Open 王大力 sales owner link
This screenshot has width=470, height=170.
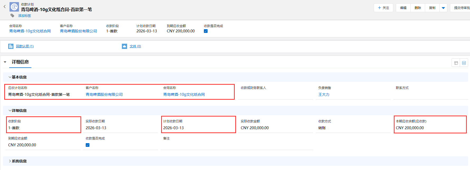coord(324,94)
